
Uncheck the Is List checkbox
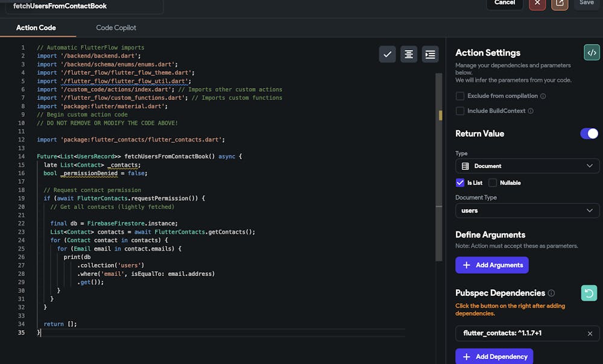click(461, 183)
